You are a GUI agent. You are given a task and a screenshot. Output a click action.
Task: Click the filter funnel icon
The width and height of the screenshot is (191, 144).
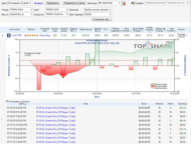point(124,4)
